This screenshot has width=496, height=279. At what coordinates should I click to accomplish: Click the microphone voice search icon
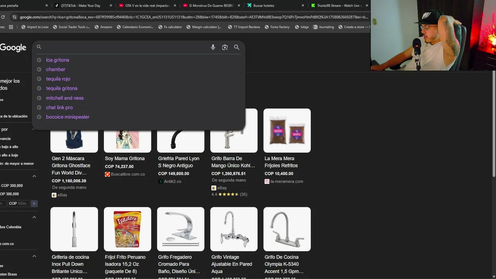(213, 47)
